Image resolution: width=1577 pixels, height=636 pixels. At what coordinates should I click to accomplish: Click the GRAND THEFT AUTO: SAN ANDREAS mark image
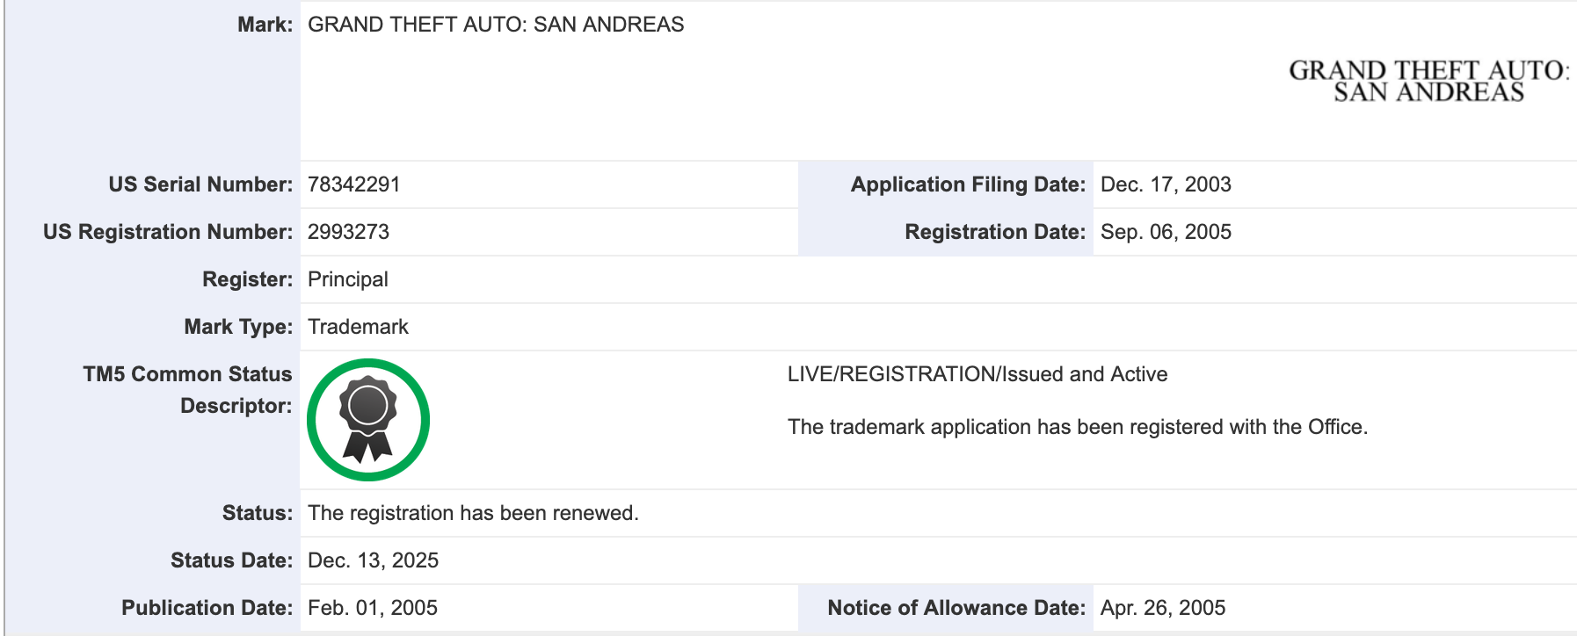tap(1428, 81)
